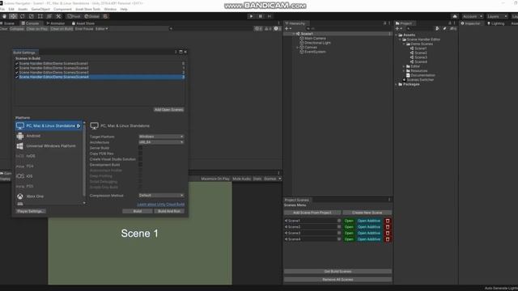Click the Pause button
The width and height of the screenshot is (518, 291).
click(261, 16)
